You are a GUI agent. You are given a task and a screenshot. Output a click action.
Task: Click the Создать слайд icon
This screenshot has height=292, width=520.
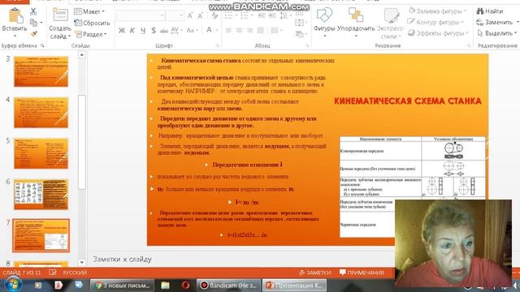tap(60, 15)
